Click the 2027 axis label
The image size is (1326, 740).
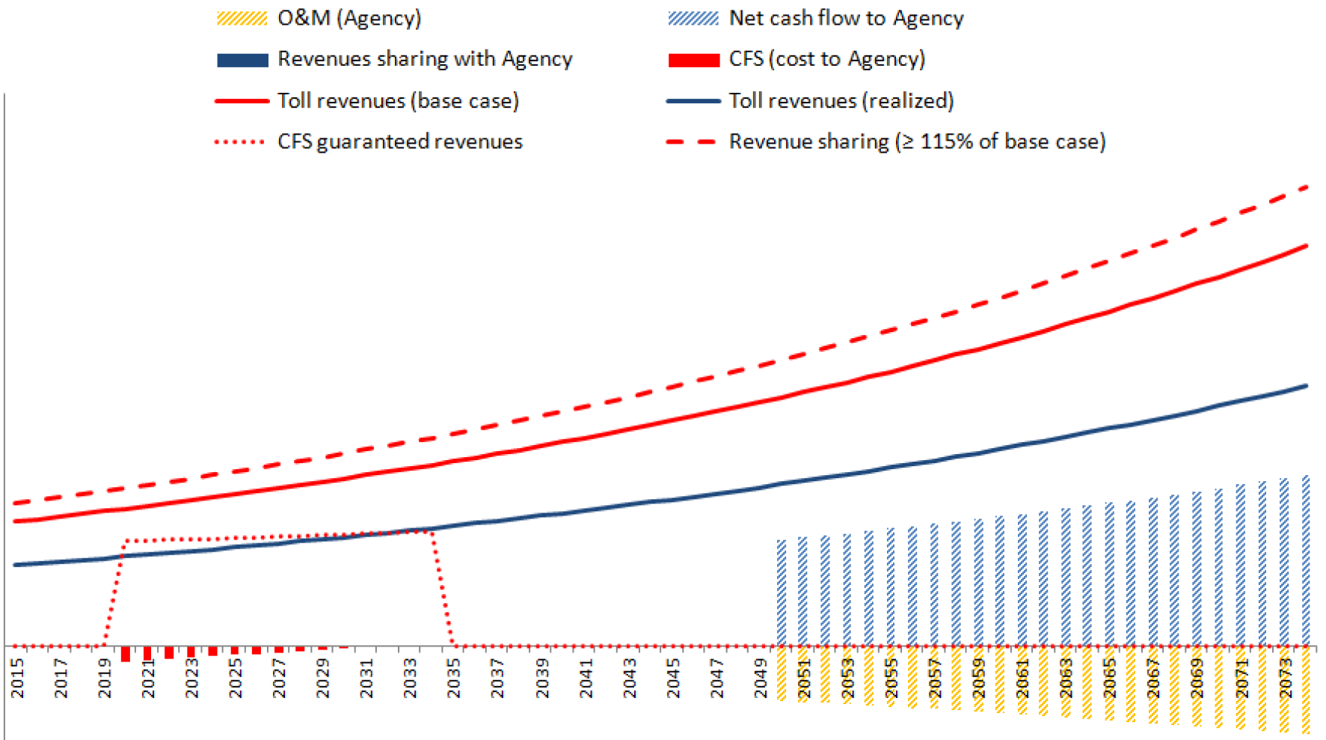(x=279, y=678)
